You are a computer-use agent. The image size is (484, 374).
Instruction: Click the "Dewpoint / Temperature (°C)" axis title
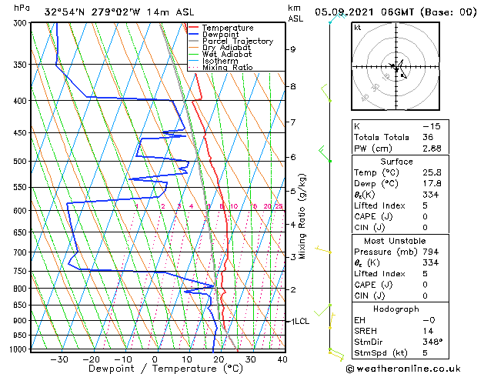(165, 369)
